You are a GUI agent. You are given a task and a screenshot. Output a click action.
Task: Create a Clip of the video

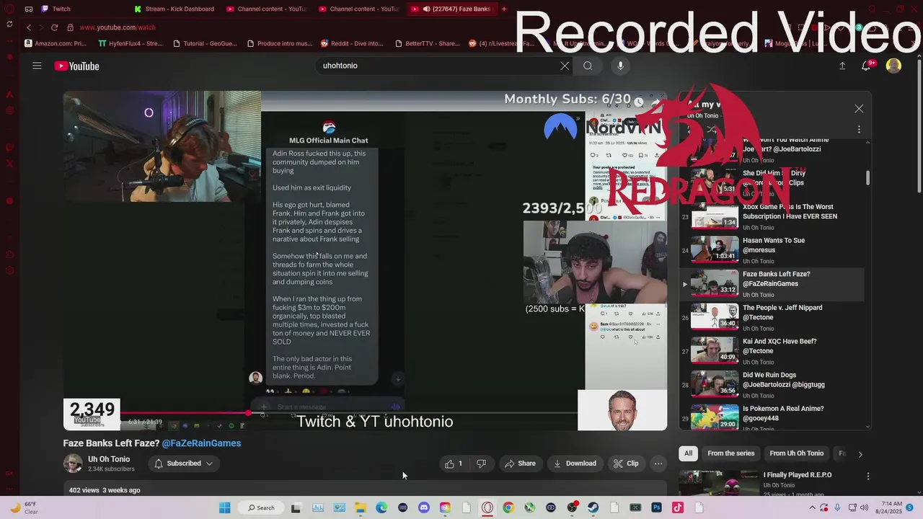[x=626, y=463]
